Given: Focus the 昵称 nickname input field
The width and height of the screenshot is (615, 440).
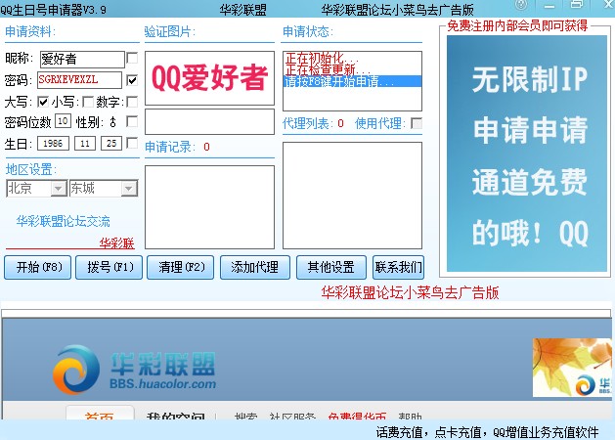Looking at the screenshot, I should [82, 60].
